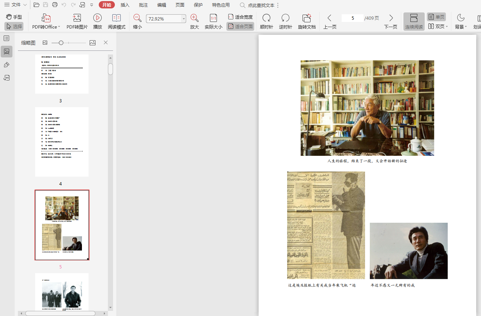Click 适合宽度 fit width button
This screenshot has width=481, height=316.
[240, 17]
